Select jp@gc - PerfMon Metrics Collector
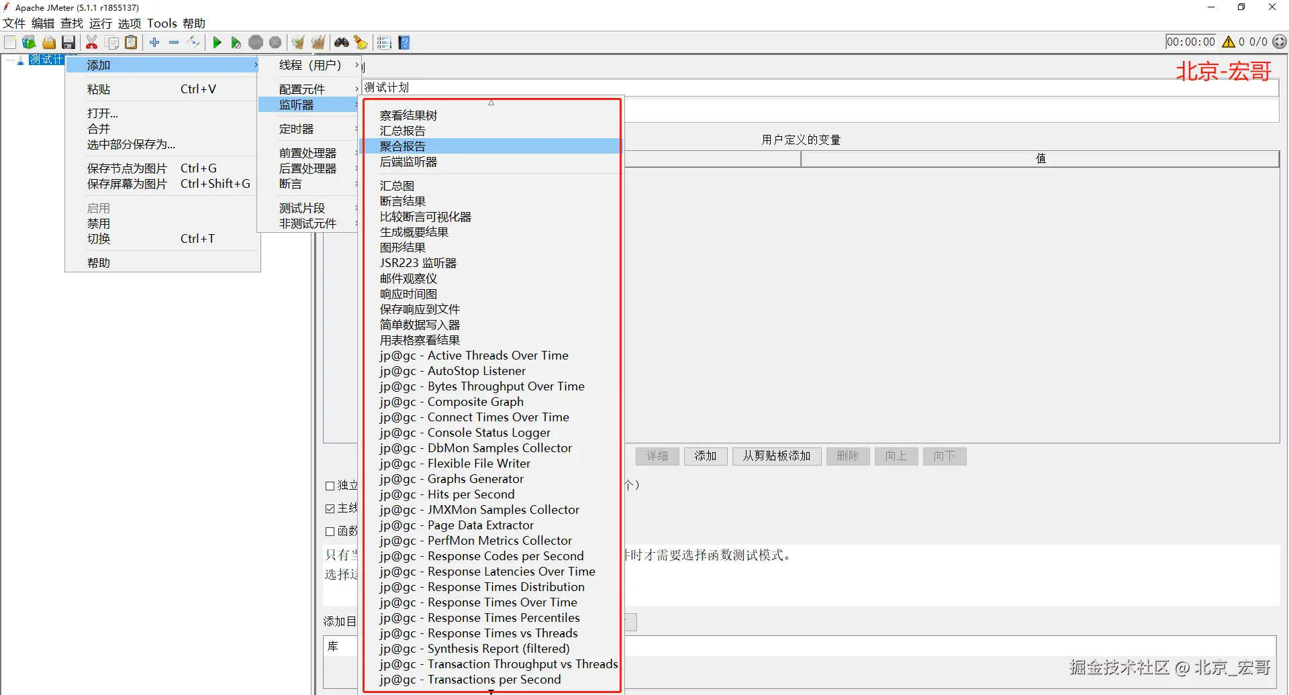 (x=491, y=541)
